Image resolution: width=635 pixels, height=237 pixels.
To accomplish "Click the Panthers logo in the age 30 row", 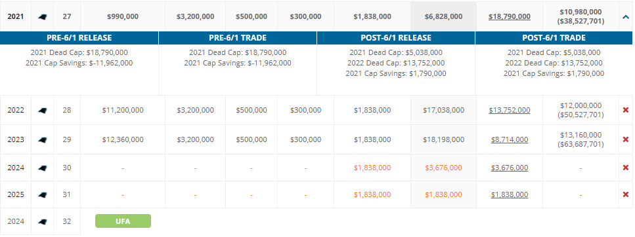I will (x=42, y=168).
